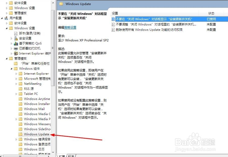Click the horizontal scrollbar right arrow
The height and width of the screenshot is (157, 228).
click(49, 156)
